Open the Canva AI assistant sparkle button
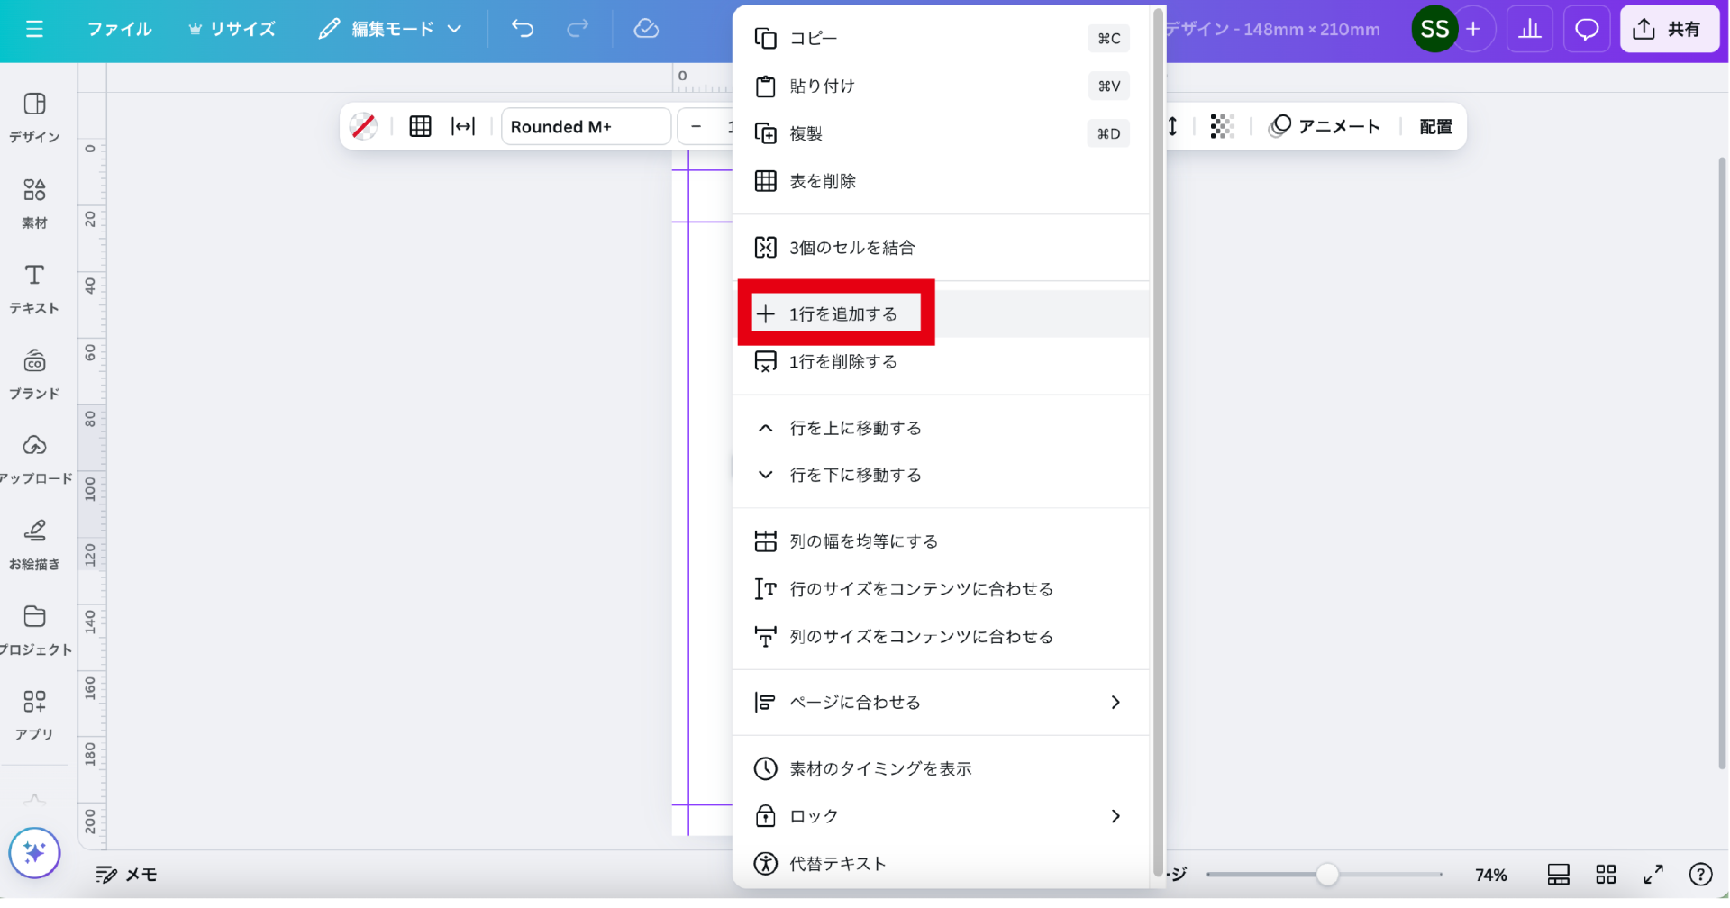This screenshot has height=908, width=1730. [34, 852]
